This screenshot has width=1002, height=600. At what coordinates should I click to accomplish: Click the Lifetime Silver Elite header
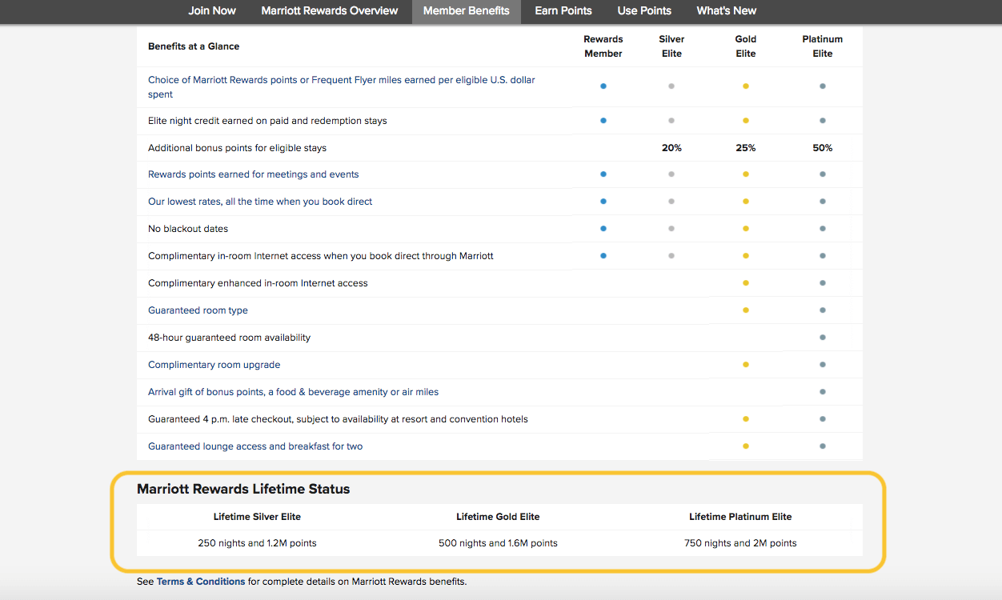point(257,517)
